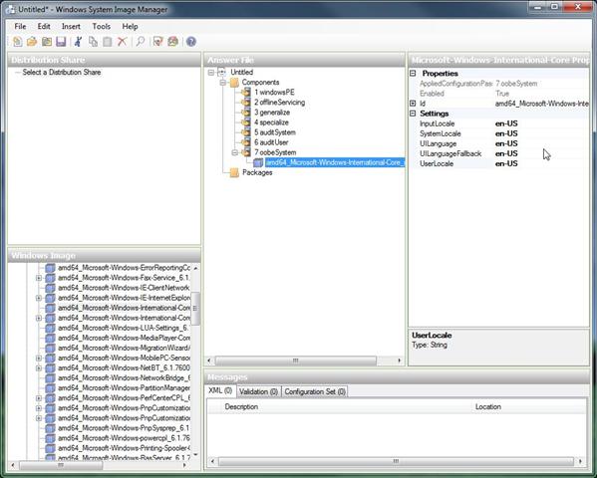
Task: Open the Help question mark icon
Action: 191,42
